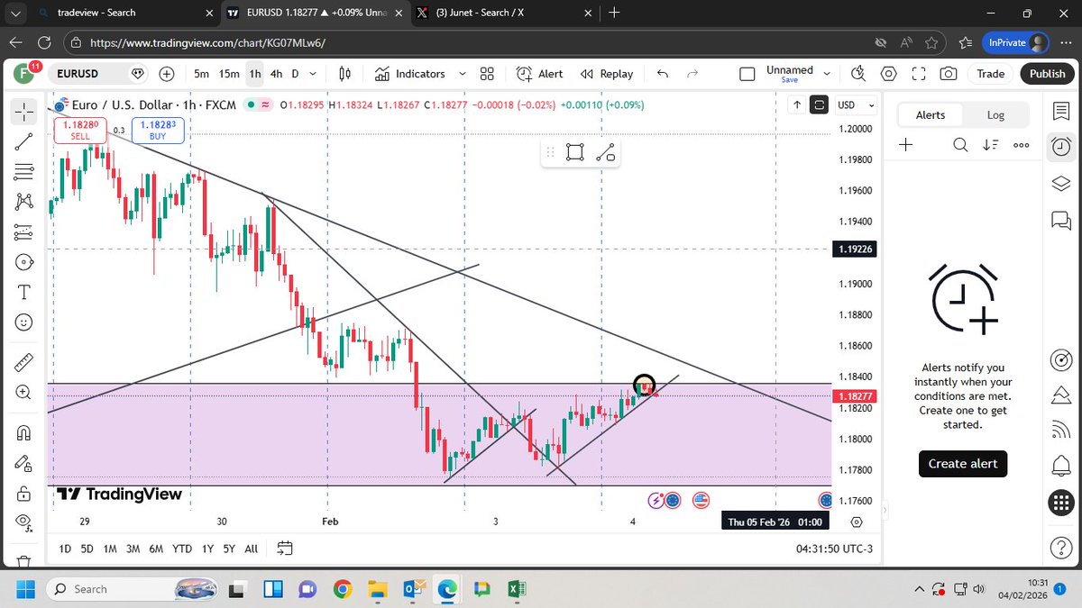This screenshot has width=1082, height=608.
Task: Hide all drawings with eye icon
Action: pyautogui.click(x=24, y=522)
